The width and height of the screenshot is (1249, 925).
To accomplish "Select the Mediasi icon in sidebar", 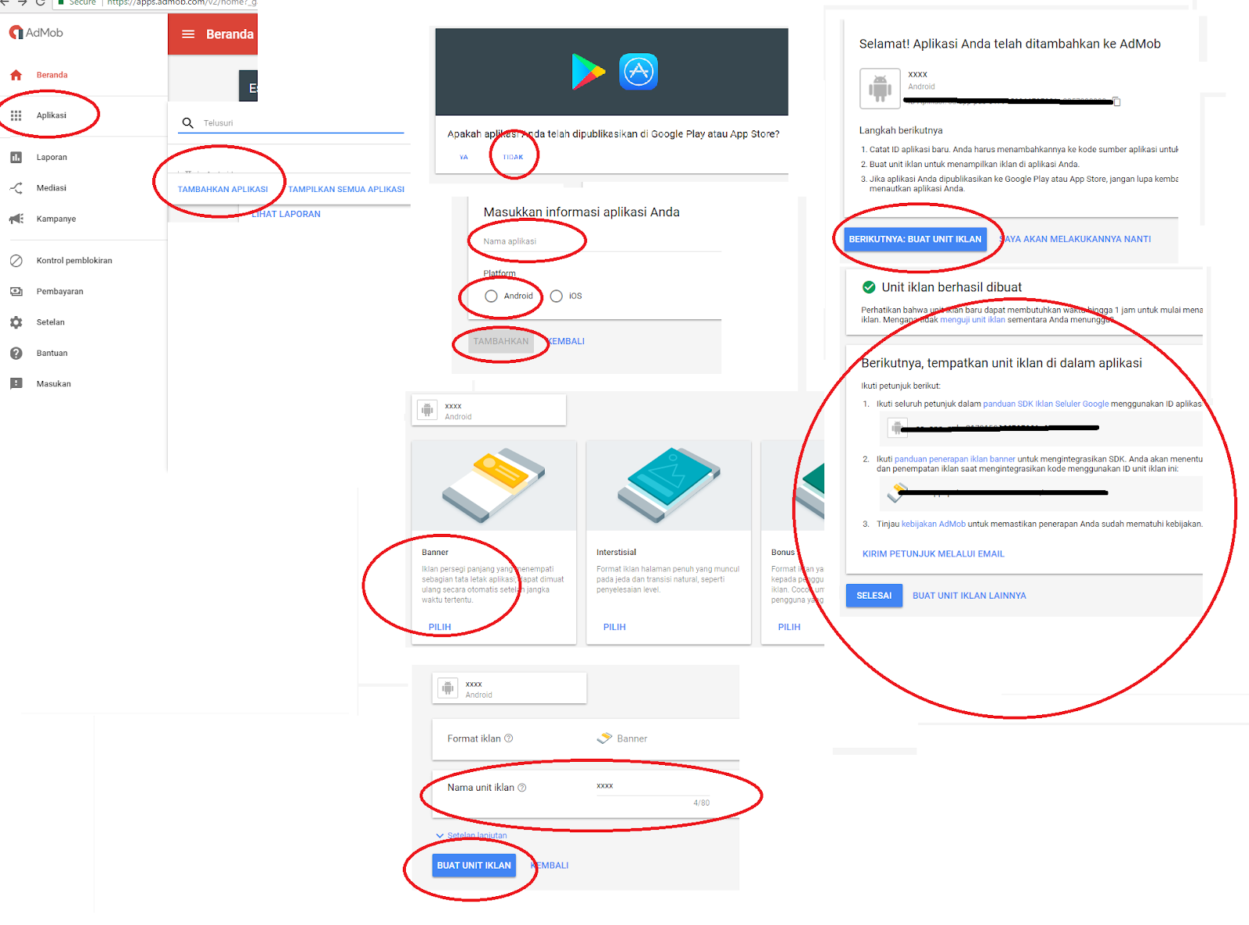I will pos(16,188).
